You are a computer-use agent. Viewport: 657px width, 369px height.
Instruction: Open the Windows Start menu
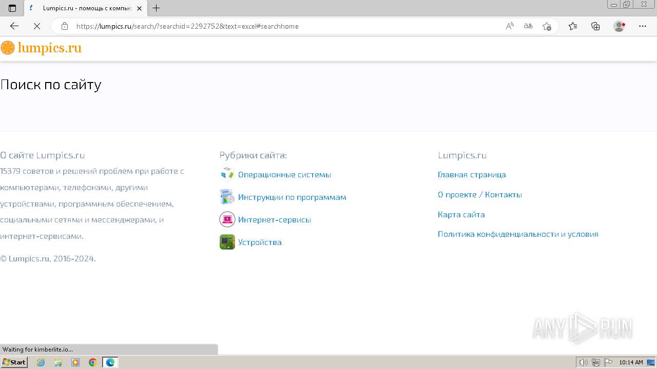[x=14, y=362]
